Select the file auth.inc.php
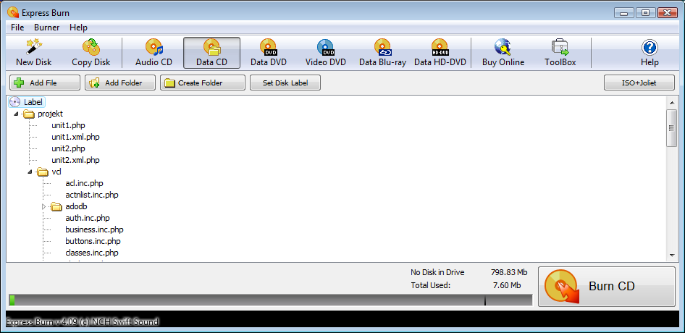 pos(88,218)
